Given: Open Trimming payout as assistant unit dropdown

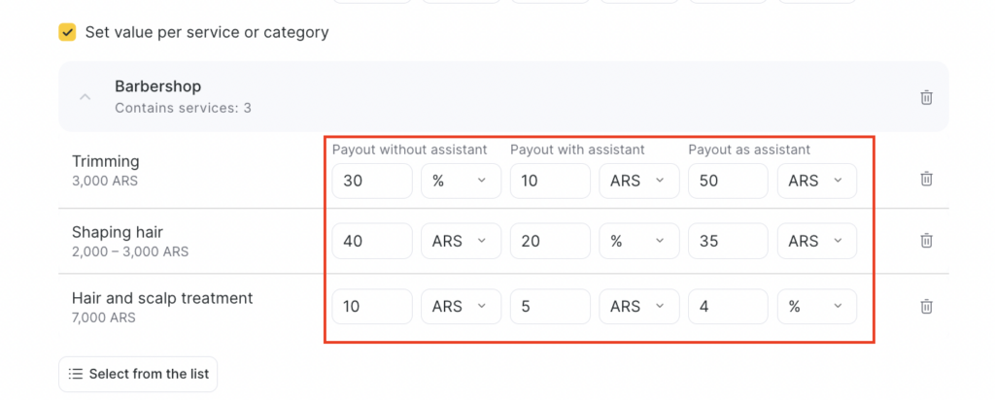Looking at the screenshot, I should pyautogui.click(x=816, y=181).
